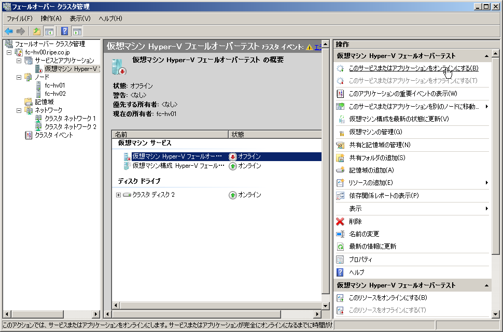This screenshot has height=332, width=503.
Task: Click the Back arrow toolbar icon
Action: click(x=9, y=32)
